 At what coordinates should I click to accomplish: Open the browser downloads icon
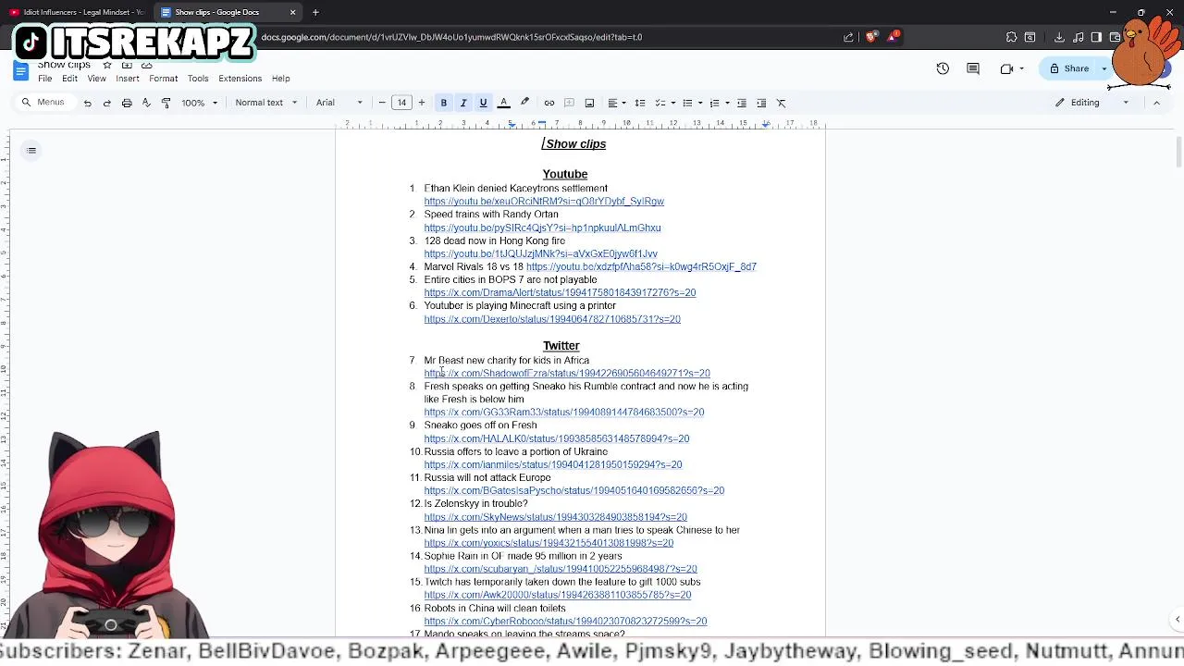1059,37
